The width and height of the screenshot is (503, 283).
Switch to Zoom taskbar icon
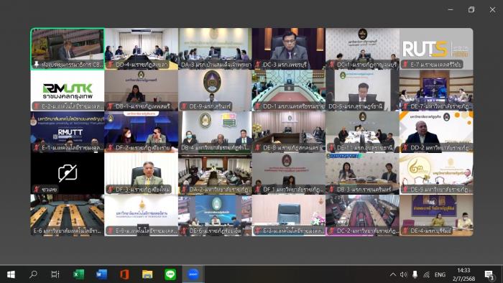[193, 274]
